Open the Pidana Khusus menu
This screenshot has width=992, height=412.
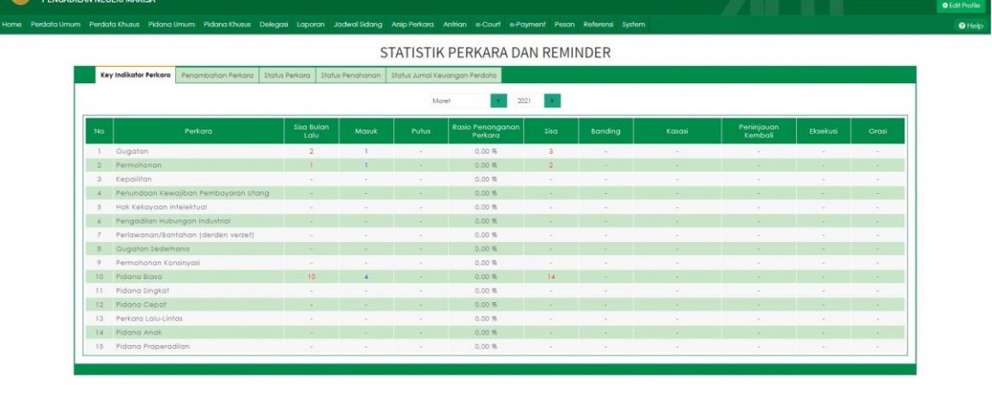[x=227, y=24]
